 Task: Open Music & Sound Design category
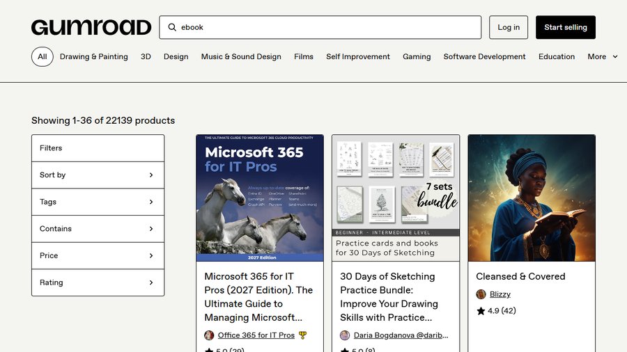[x=241, y=56]
